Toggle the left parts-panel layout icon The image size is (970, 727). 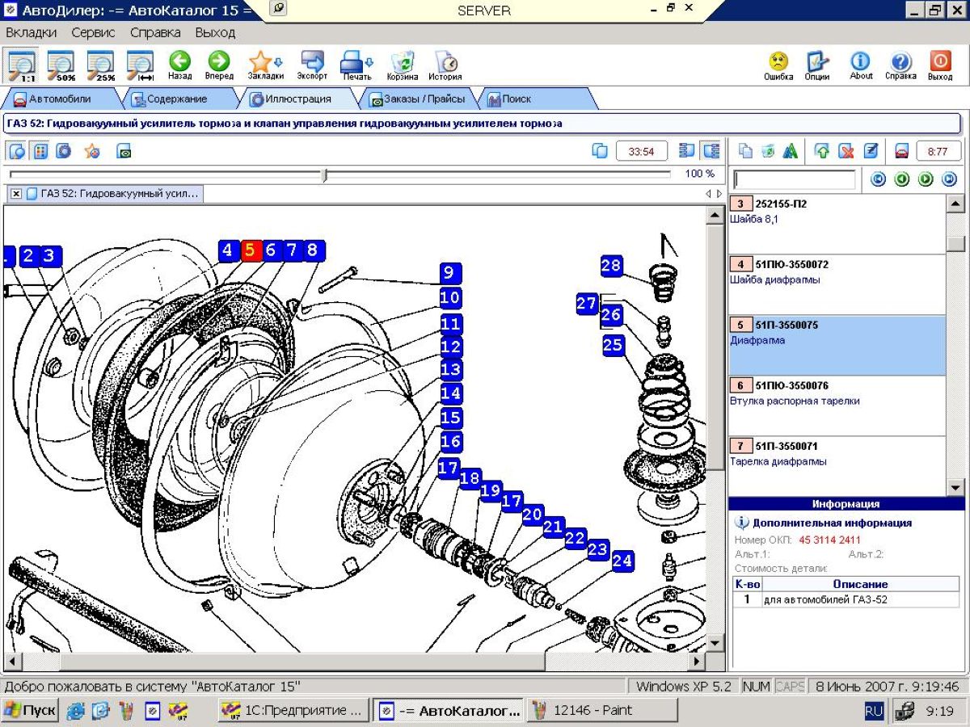(688, 151)
